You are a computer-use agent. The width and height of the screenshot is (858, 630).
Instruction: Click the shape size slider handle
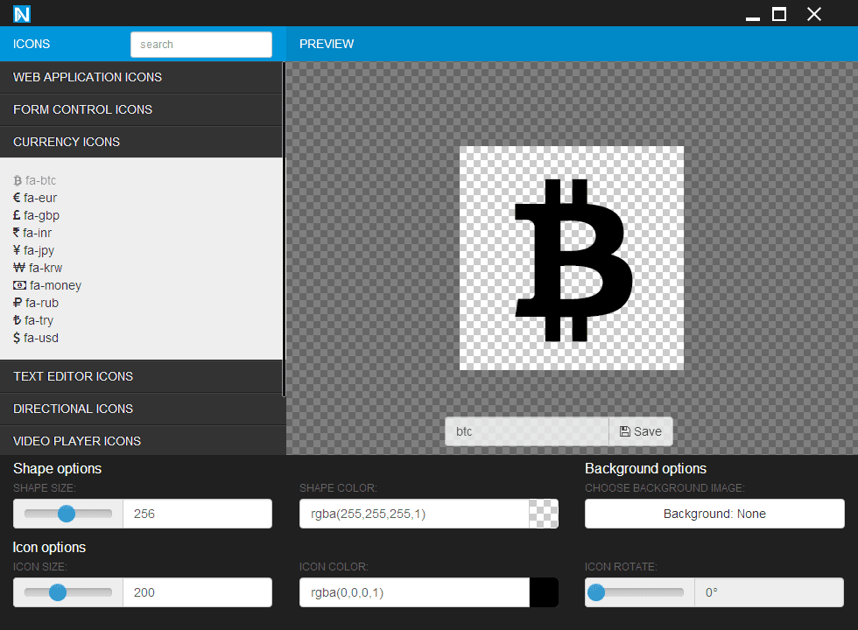click(x=67, y=514)
